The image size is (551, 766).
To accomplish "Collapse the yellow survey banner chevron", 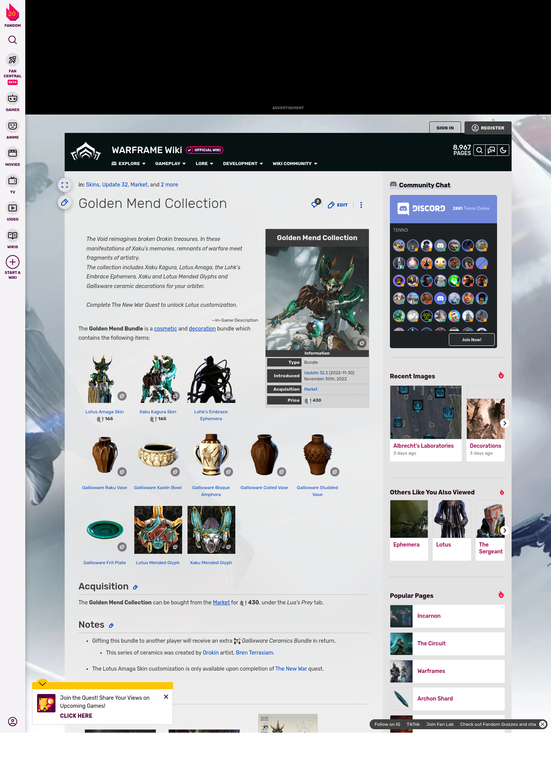I will (x=42, y=684).
